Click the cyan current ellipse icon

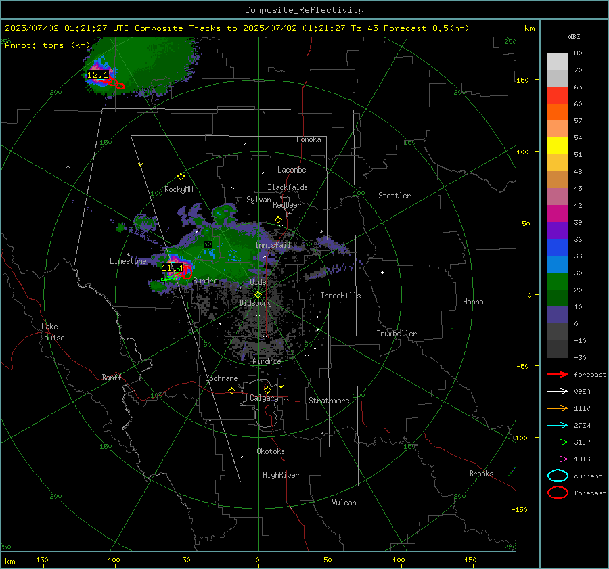[x=558, y=476]
